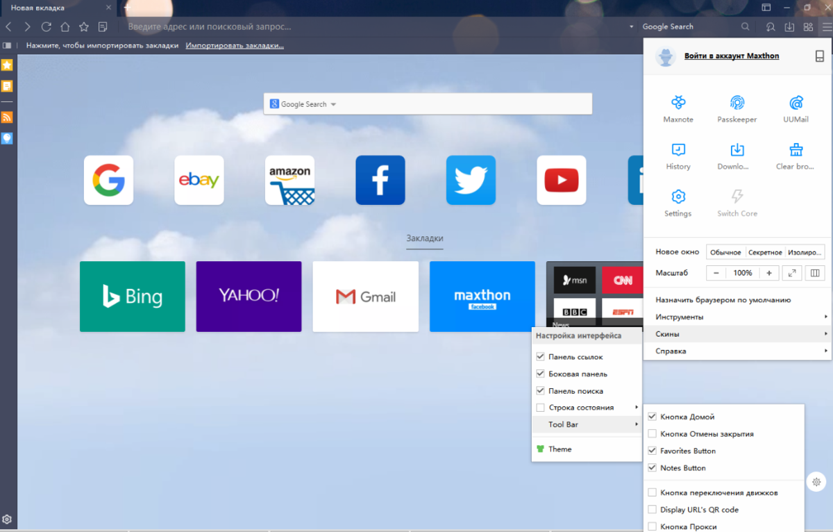Click the Switch Core lightning icon
The image size is (833, 532).
737,197
